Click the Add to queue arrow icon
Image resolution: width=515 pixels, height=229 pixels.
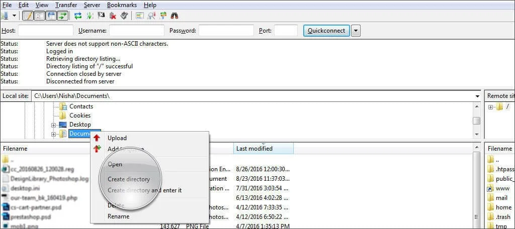coord(97,149)
